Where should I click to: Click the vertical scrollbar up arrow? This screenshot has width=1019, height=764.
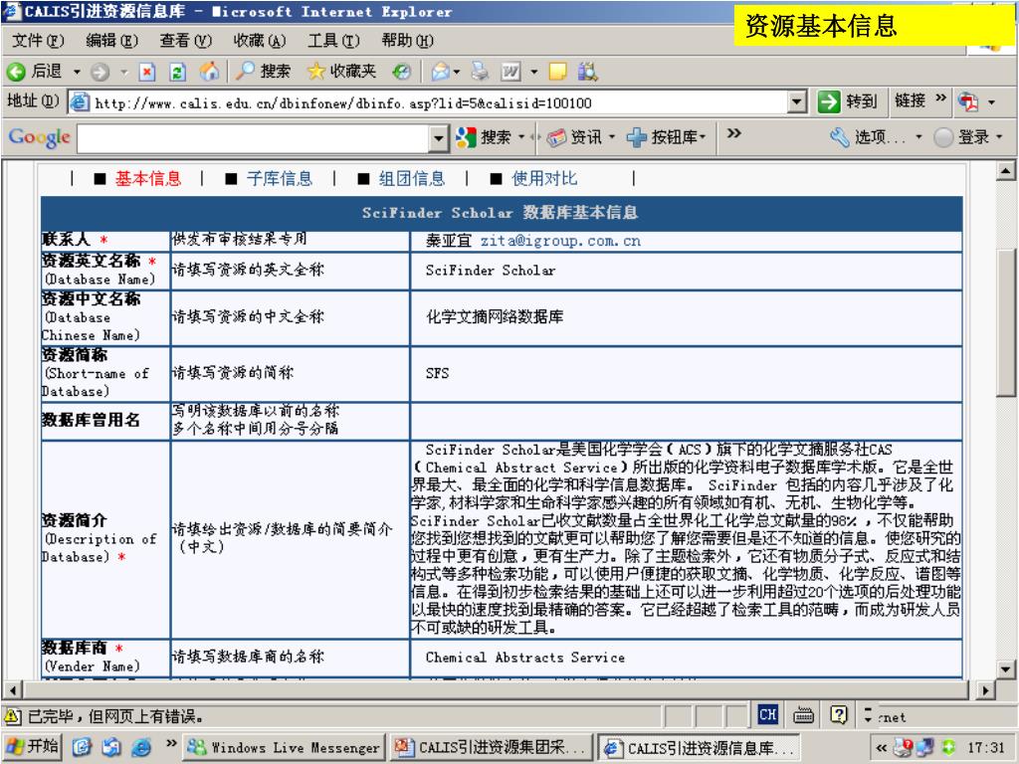pyautogui.click(x=1005, y=171)
